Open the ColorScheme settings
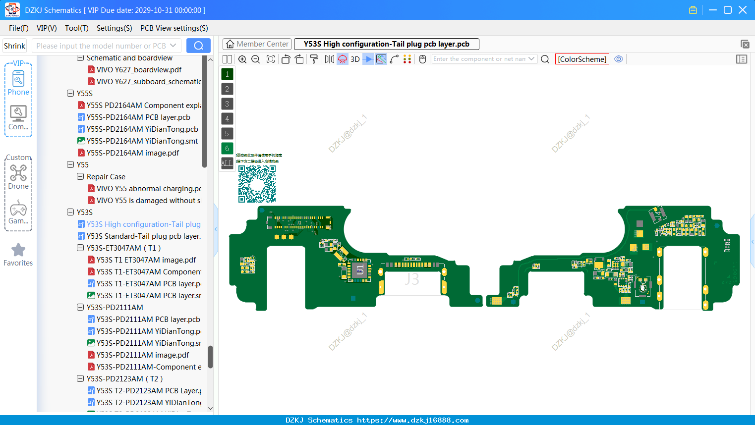755x425 pixels. point(582,59)
